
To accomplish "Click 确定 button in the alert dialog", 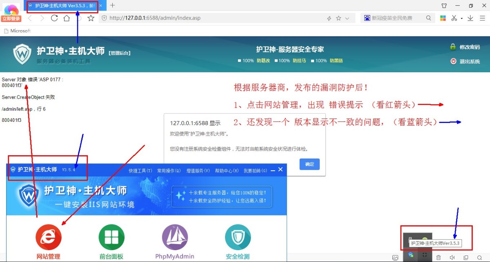I will tap(310, 164).
